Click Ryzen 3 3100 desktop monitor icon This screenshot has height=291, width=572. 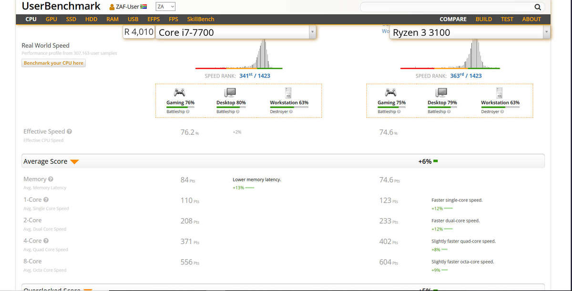click(x=441, y=92)
